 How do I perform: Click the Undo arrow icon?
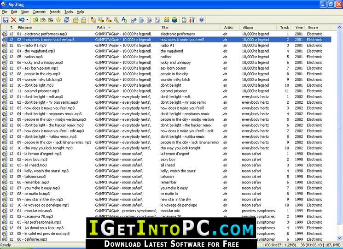[x=22, y=20]
